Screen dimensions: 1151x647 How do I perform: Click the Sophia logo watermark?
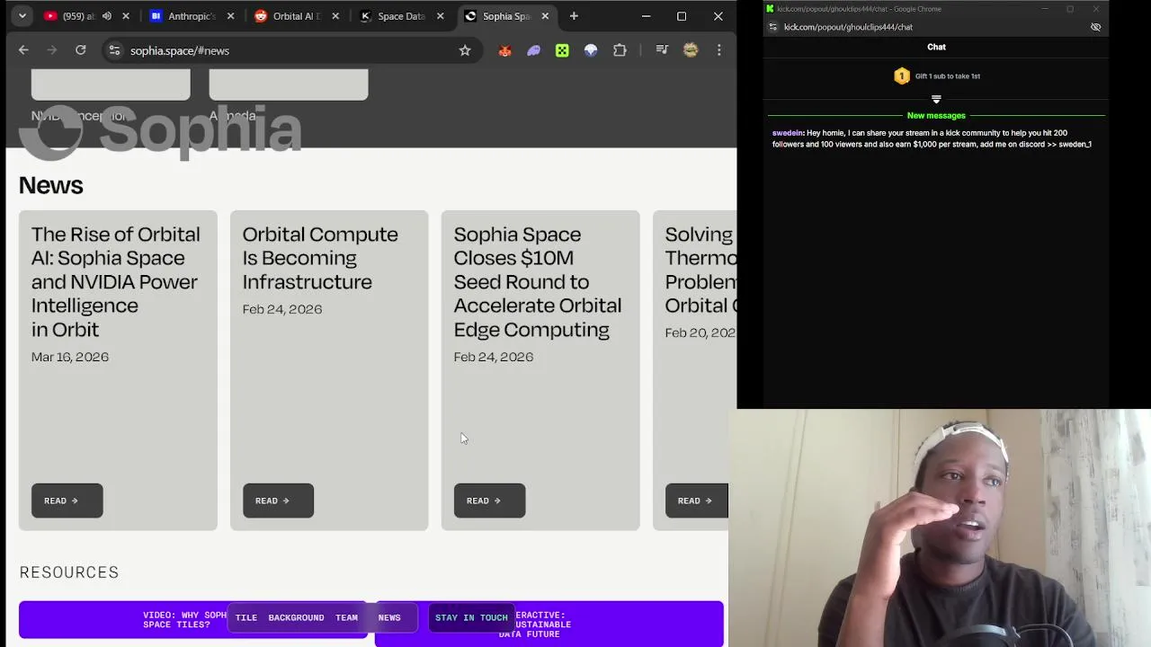tap(160, 132)
